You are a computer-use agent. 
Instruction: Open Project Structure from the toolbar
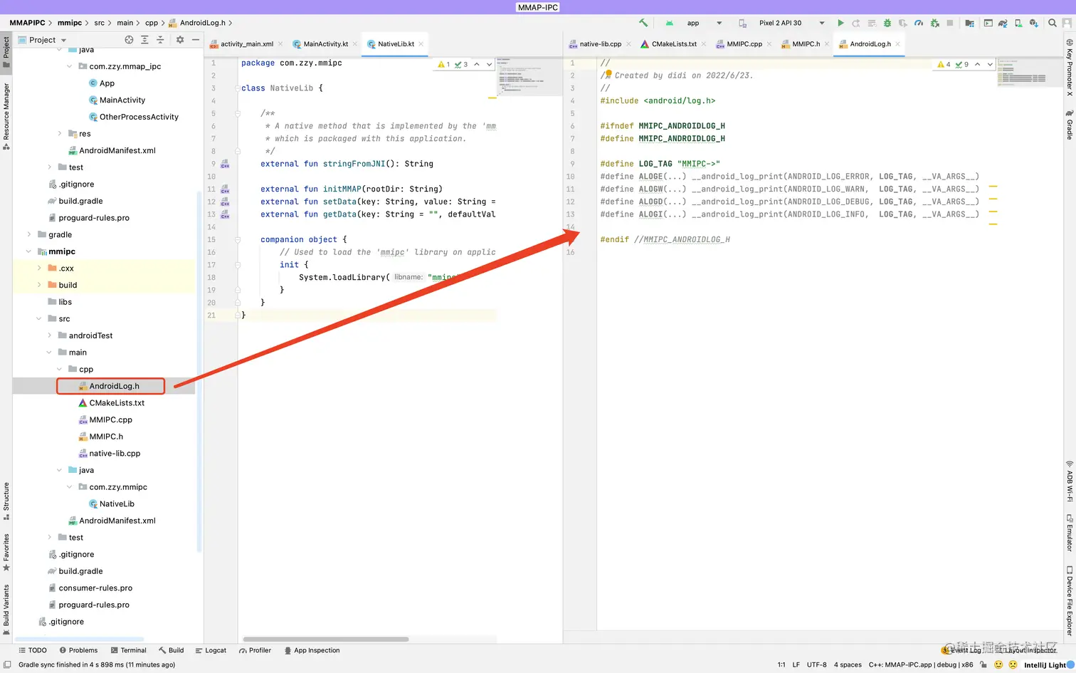(969, 23)
